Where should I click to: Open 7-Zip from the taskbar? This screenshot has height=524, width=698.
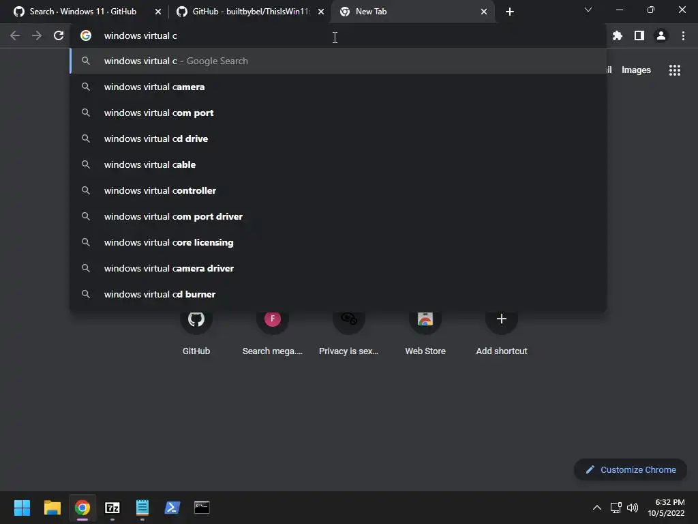[x=112, y=508]
